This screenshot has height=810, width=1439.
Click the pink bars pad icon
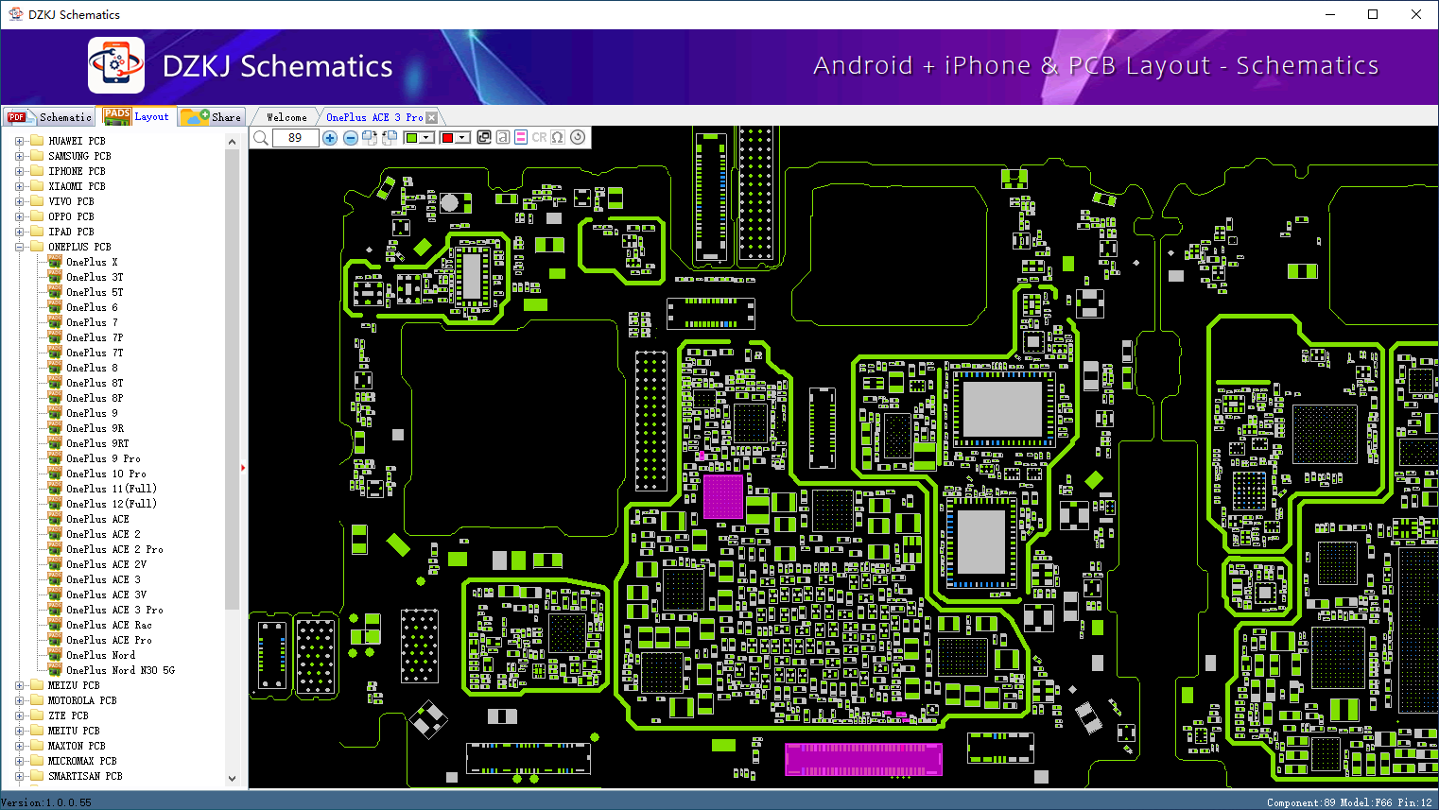(521, 137)
